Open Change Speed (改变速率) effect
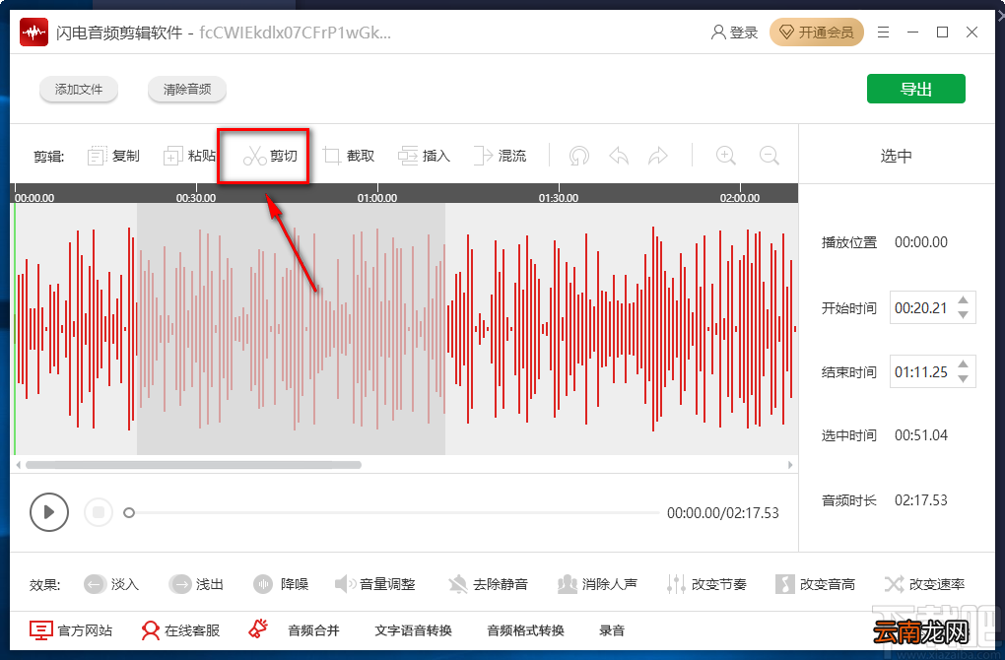1005x660 pixels. click(924, 584)
